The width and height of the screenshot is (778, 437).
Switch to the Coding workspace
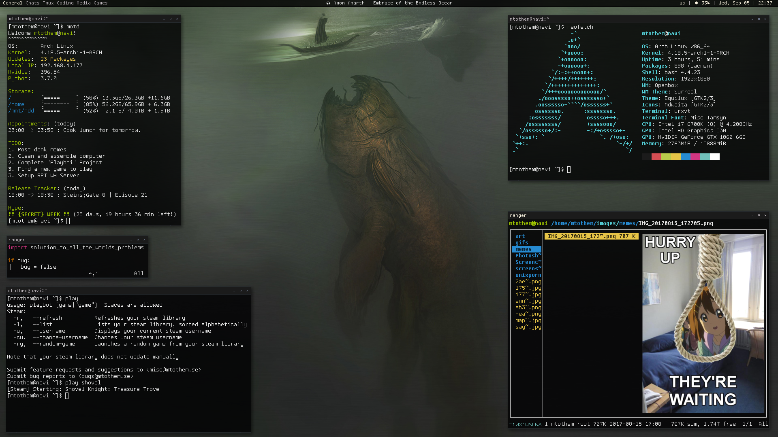coord(65,3)
